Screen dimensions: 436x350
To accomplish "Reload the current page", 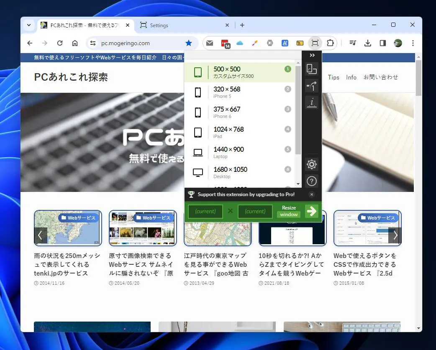I will tap(60, 43).
